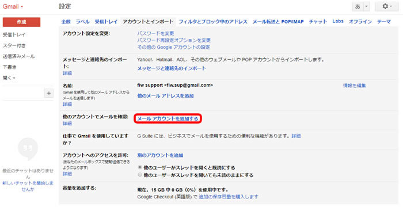Open the settings gear menu
403x207 pixels.
coord(387,6)
